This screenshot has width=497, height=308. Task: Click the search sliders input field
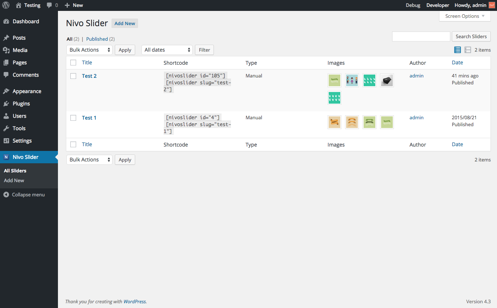[421, 36]
